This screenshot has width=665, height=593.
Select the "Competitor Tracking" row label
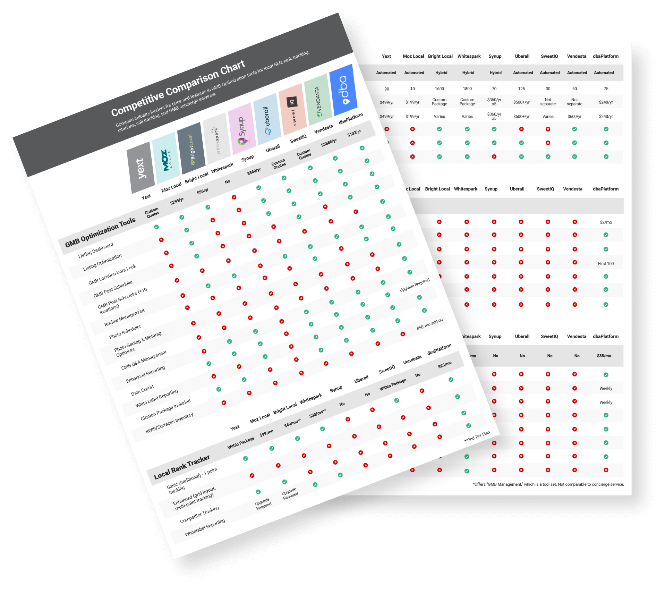199,514
